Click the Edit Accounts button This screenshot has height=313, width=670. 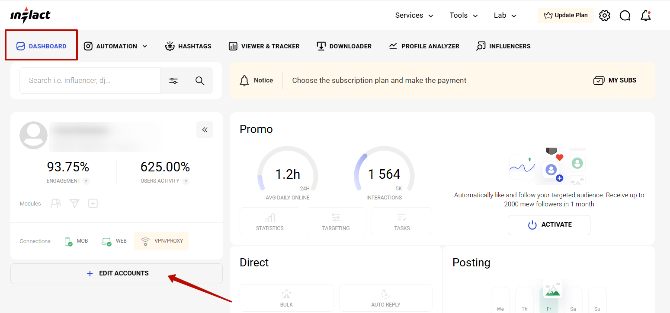pos(116,273)
